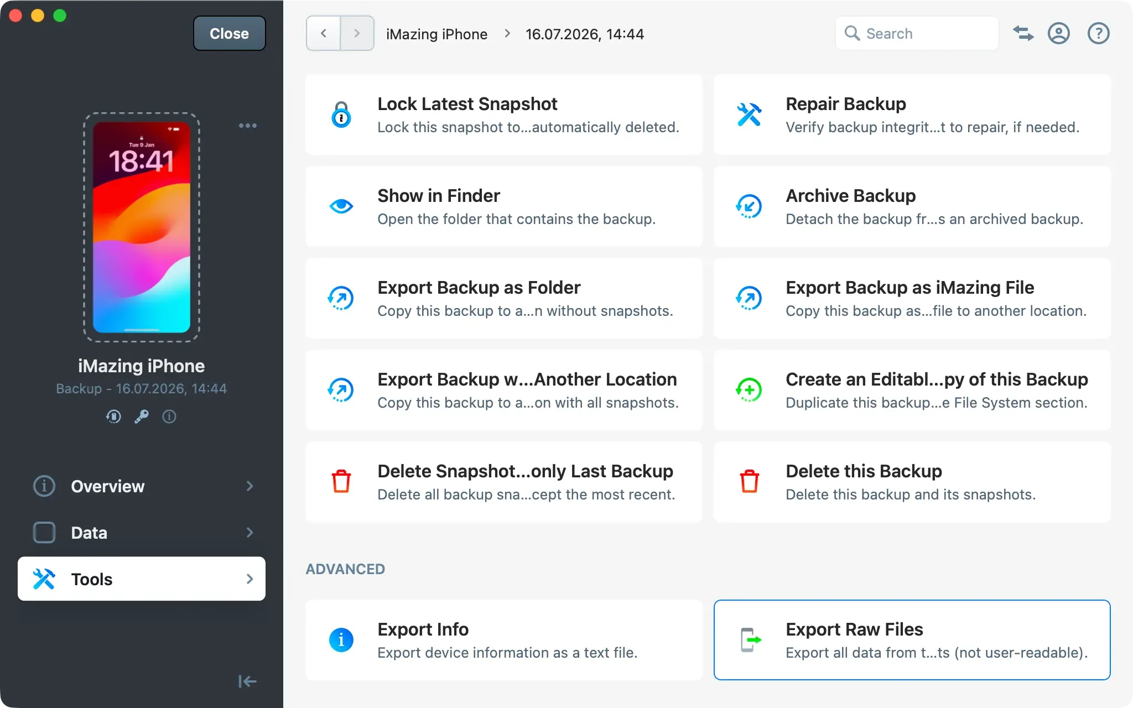Expand the Overview section chevron
1133x708 pixels.
pos(250,486)
